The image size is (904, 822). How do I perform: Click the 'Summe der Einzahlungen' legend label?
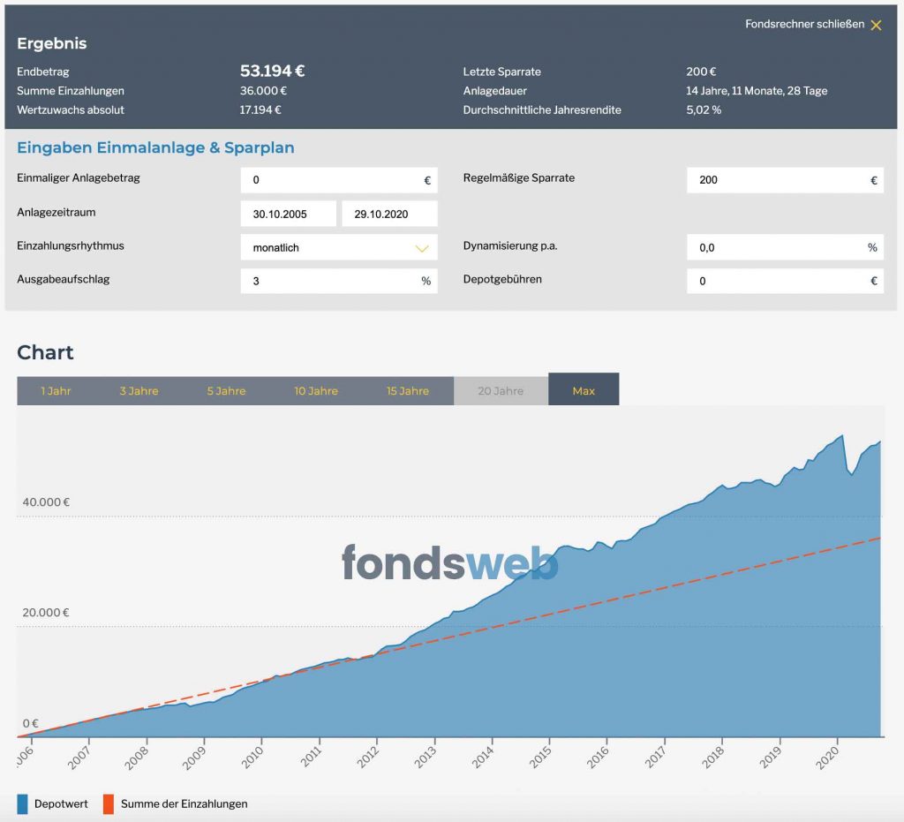click(x=184, y=803)
